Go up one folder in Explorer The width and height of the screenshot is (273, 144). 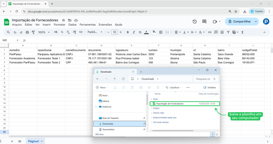click(115, 79)
